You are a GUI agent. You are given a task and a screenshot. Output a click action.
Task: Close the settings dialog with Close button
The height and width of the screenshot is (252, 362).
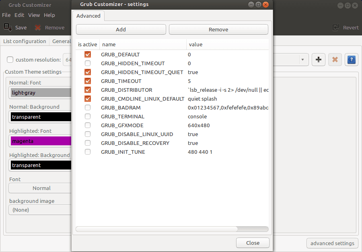[253, 243]
